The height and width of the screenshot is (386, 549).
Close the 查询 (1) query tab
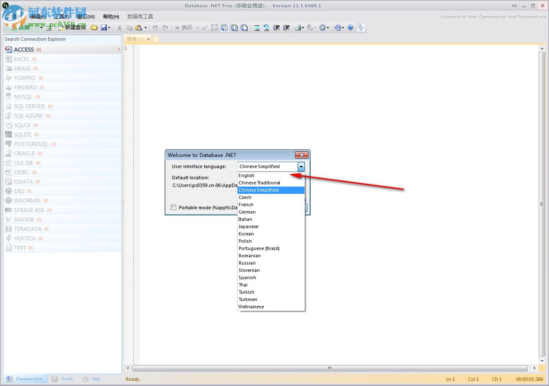(x=148, y=39)
